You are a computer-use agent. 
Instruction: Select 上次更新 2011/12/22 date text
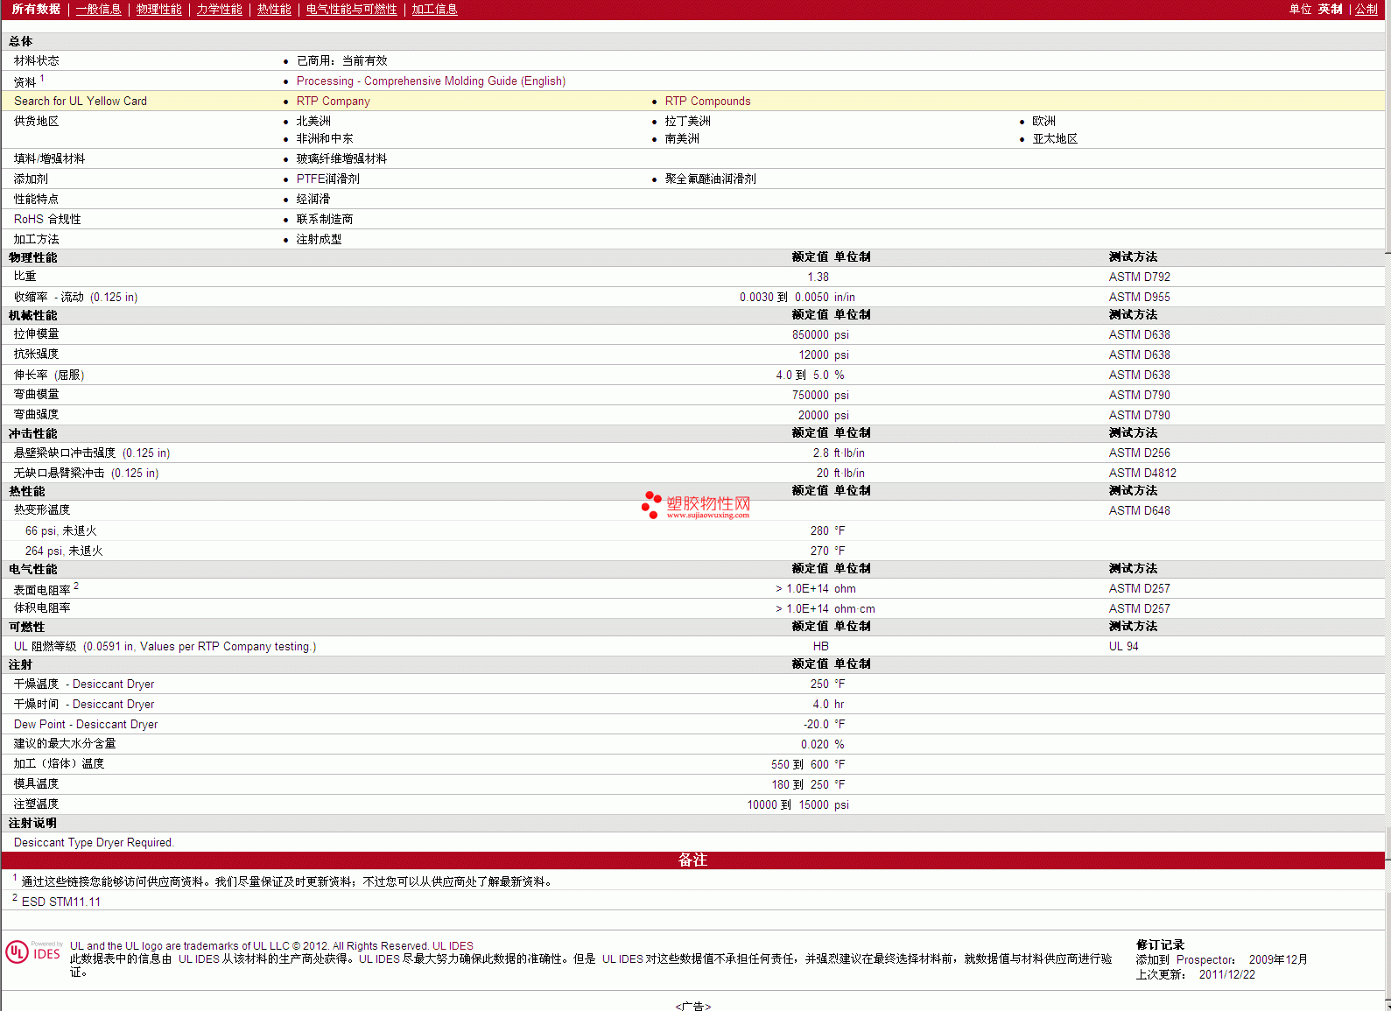click(x=1196, y=974)
